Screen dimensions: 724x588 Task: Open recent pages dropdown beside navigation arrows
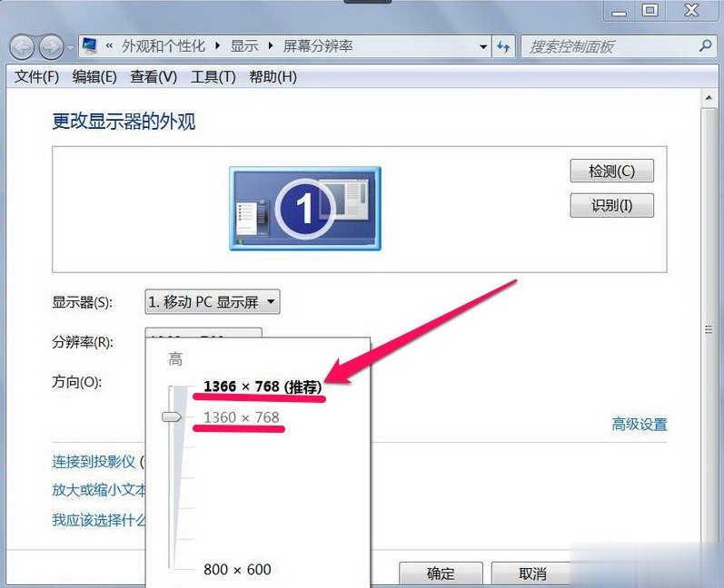pos(70,47)
